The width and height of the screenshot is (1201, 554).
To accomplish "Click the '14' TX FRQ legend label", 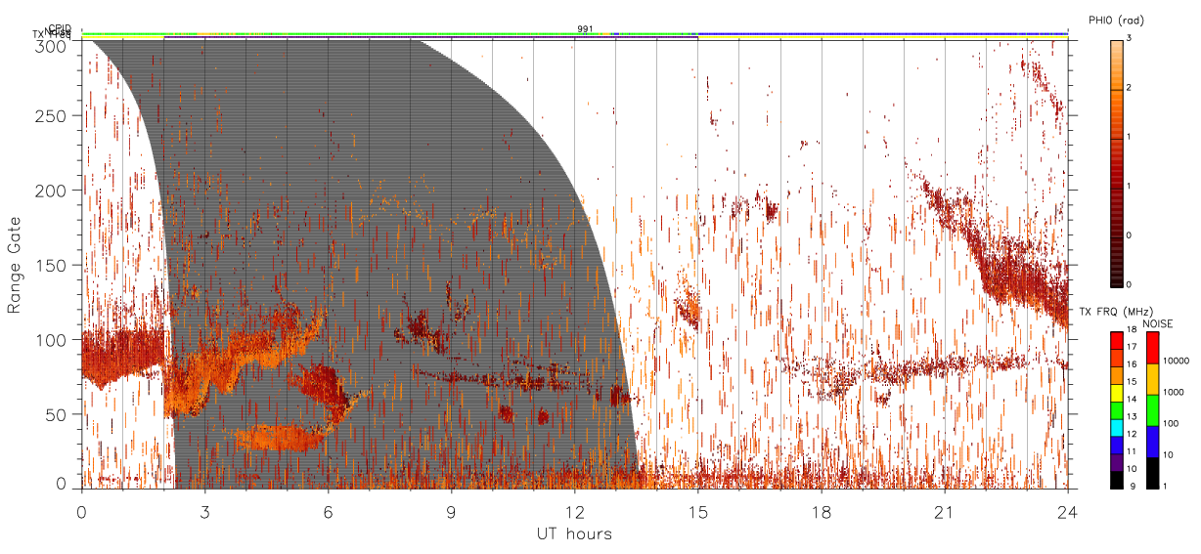I will (x=1132, y=400).
